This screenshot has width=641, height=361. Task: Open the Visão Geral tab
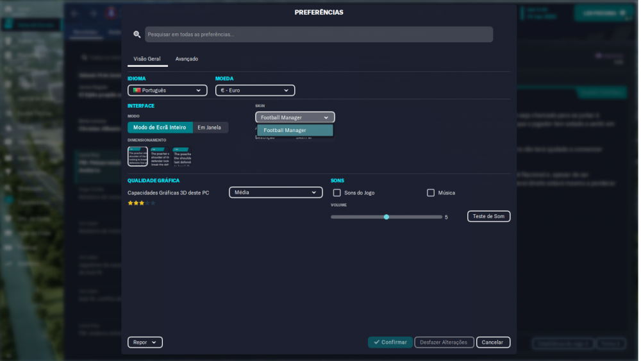[x=147, y=59]
